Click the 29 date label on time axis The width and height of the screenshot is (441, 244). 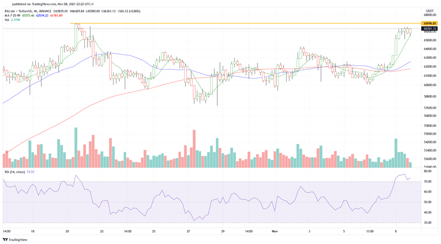click(223, 231)
